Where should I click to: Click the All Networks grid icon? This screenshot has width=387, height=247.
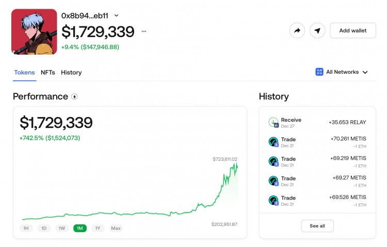(x=319, y=72)
